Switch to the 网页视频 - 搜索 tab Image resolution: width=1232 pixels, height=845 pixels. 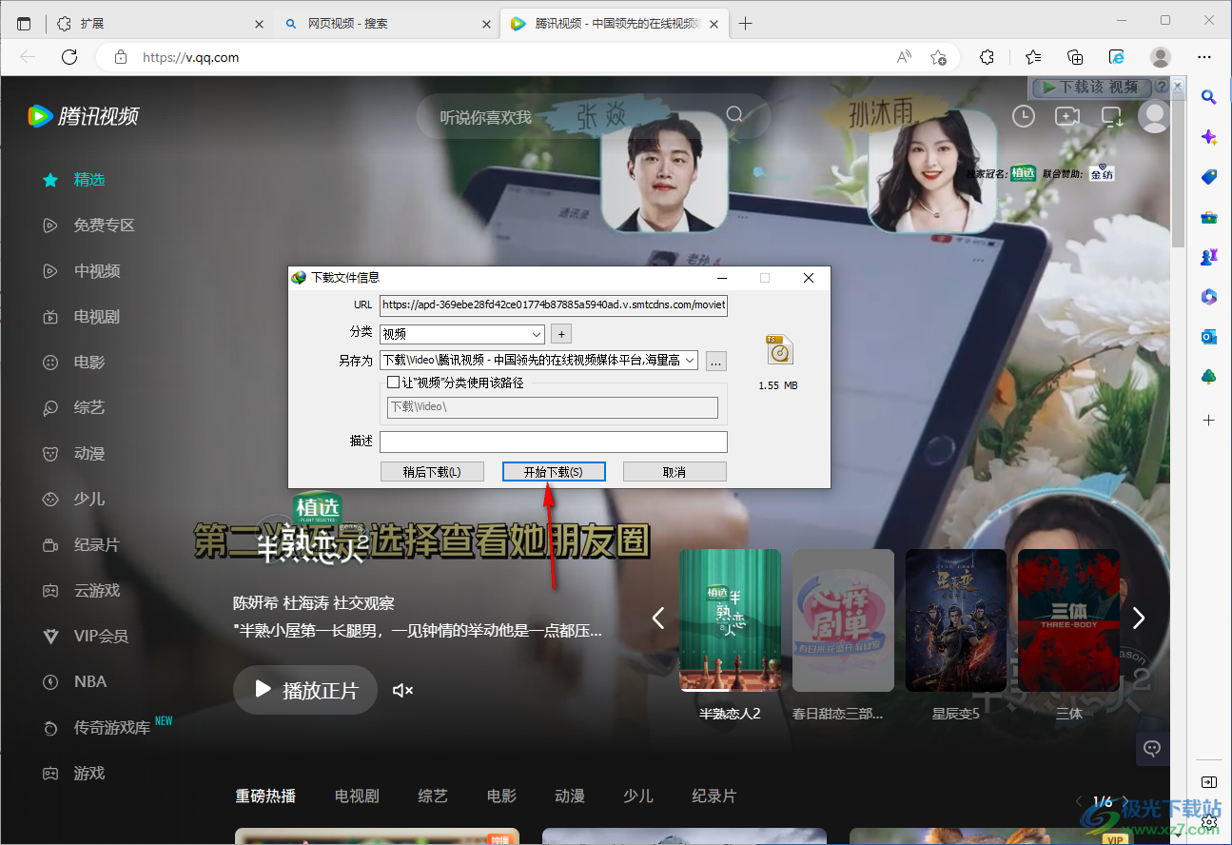385,23
